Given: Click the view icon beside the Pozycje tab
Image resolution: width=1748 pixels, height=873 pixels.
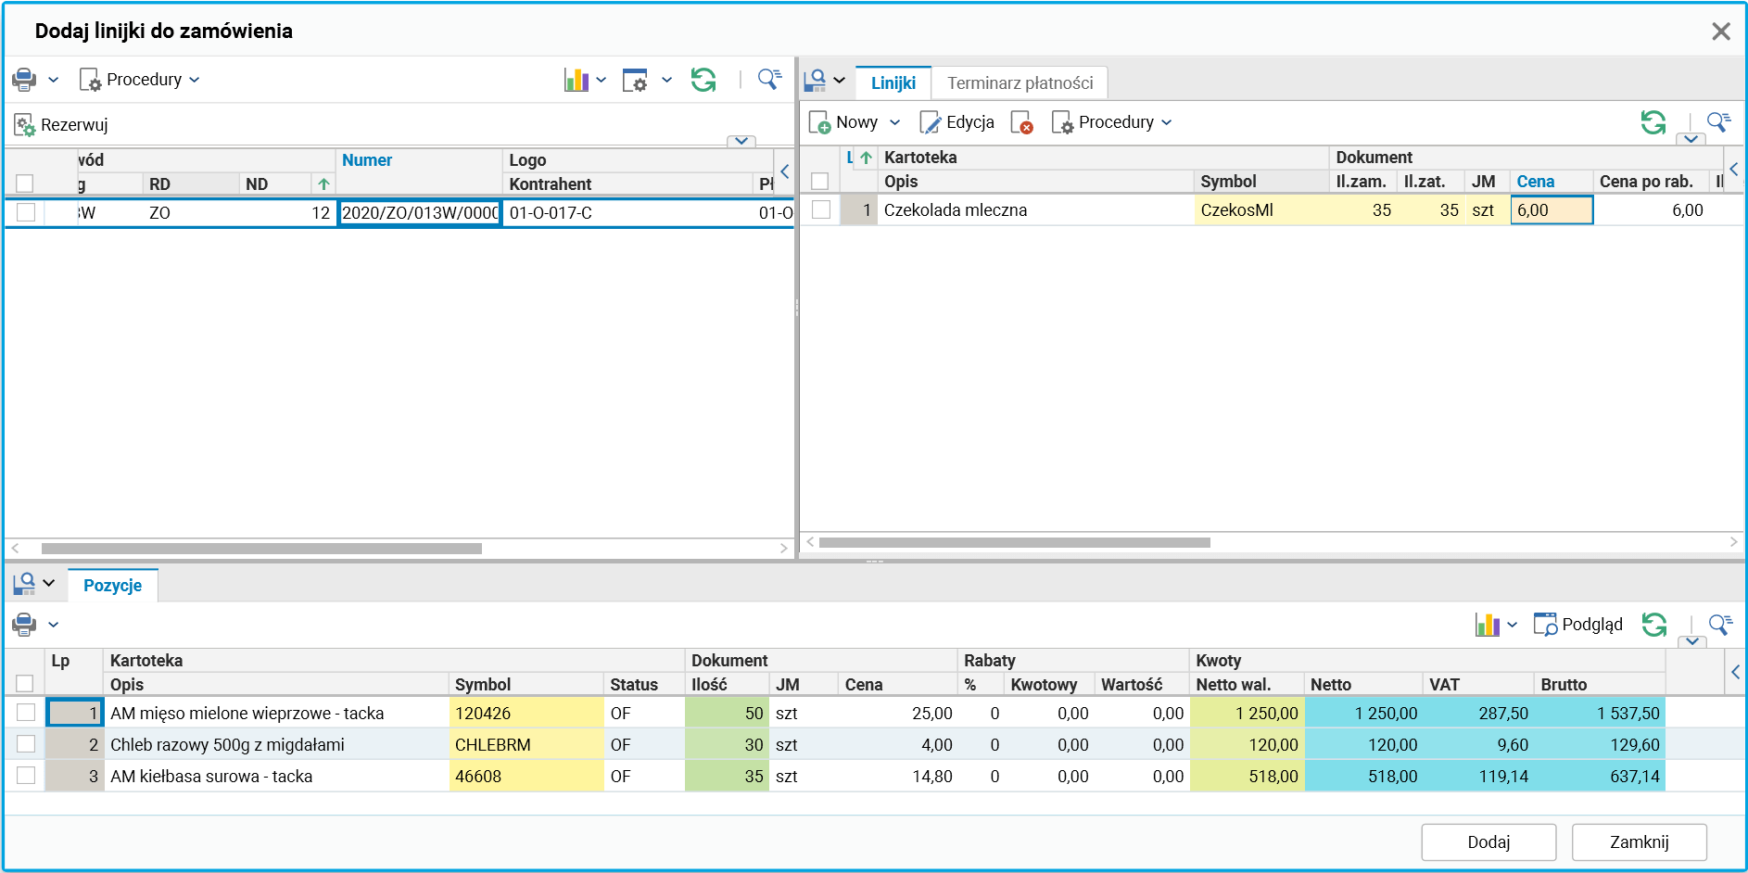Looking at the screenshot, I should pyautogui.click(x=24, y=584).
